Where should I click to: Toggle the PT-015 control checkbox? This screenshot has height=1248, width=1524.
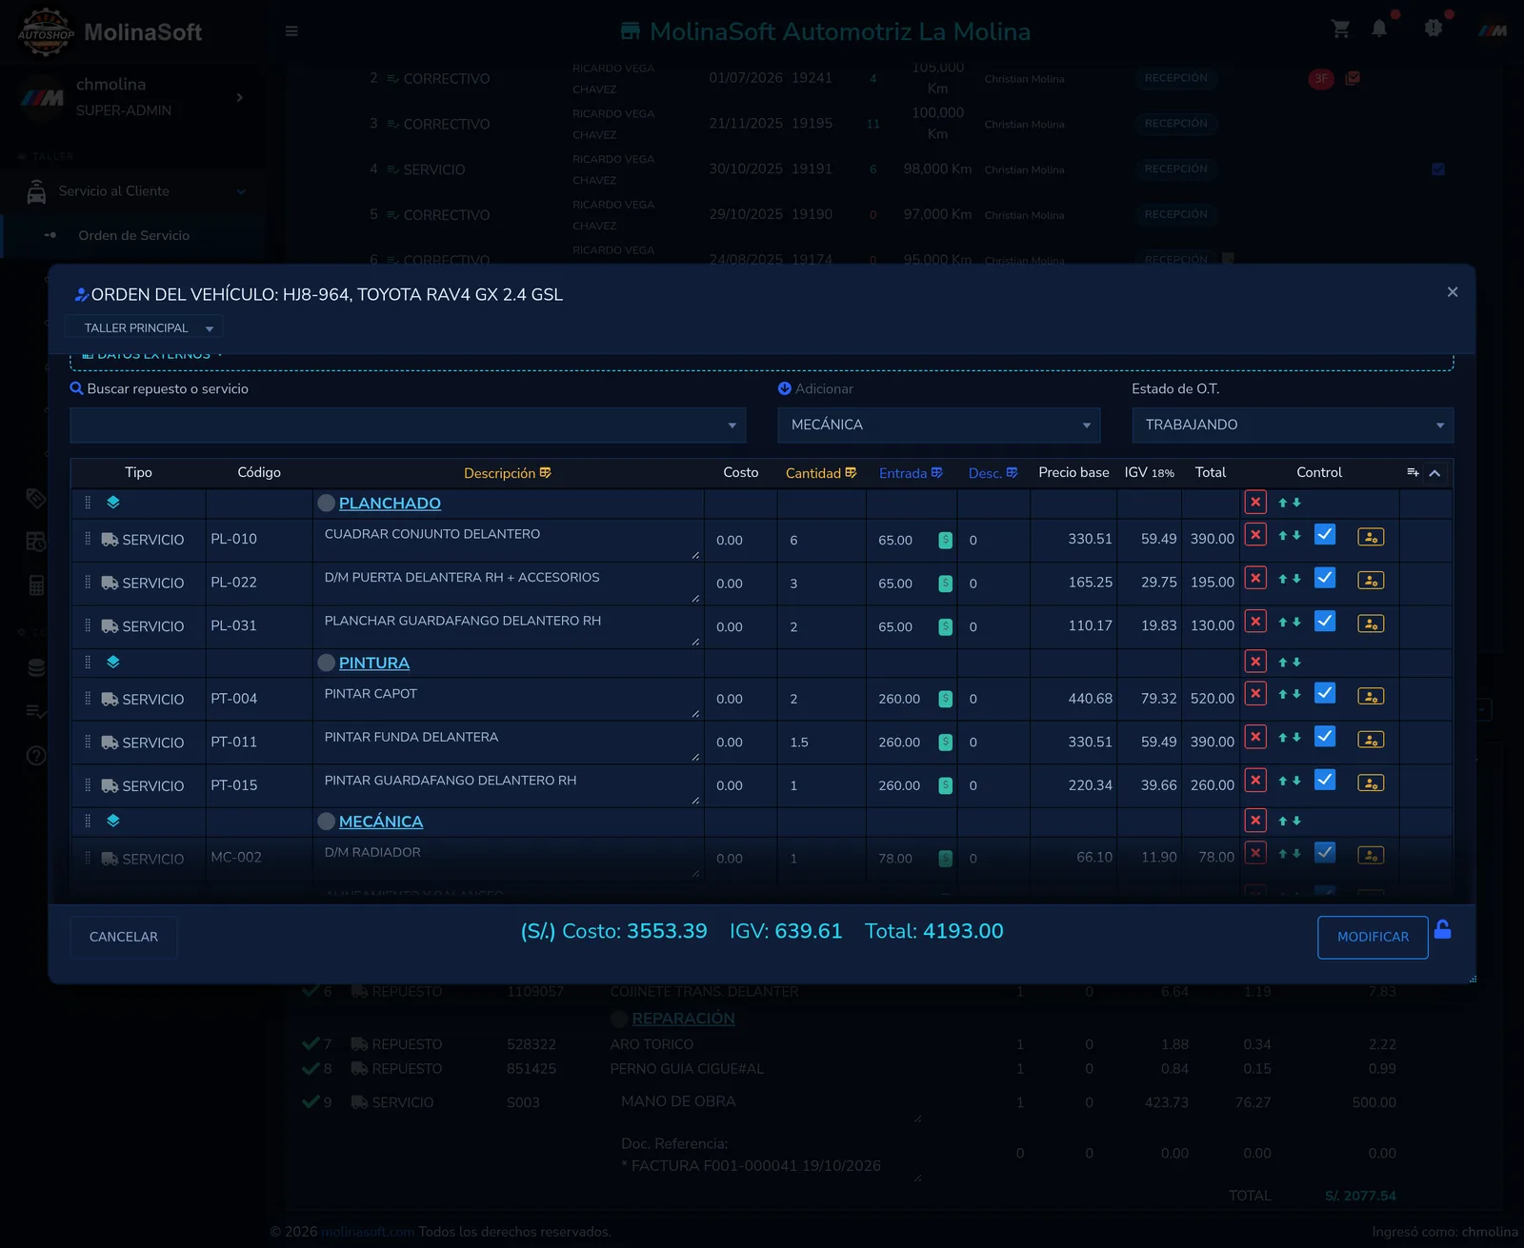tap(1325, 781)
